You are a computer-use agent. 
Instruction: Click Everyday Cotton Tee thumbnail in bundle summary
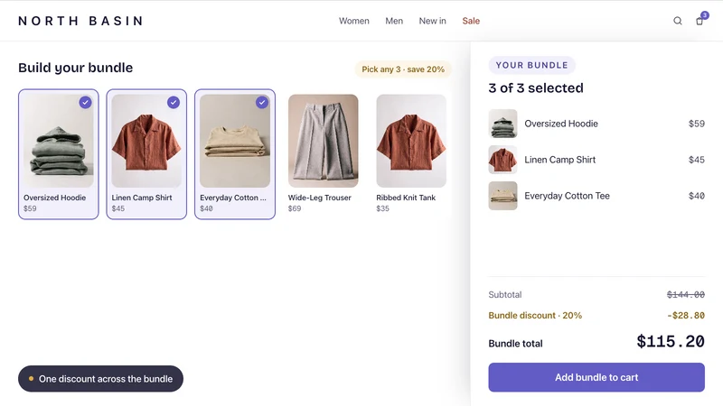[x=502, y=196]
